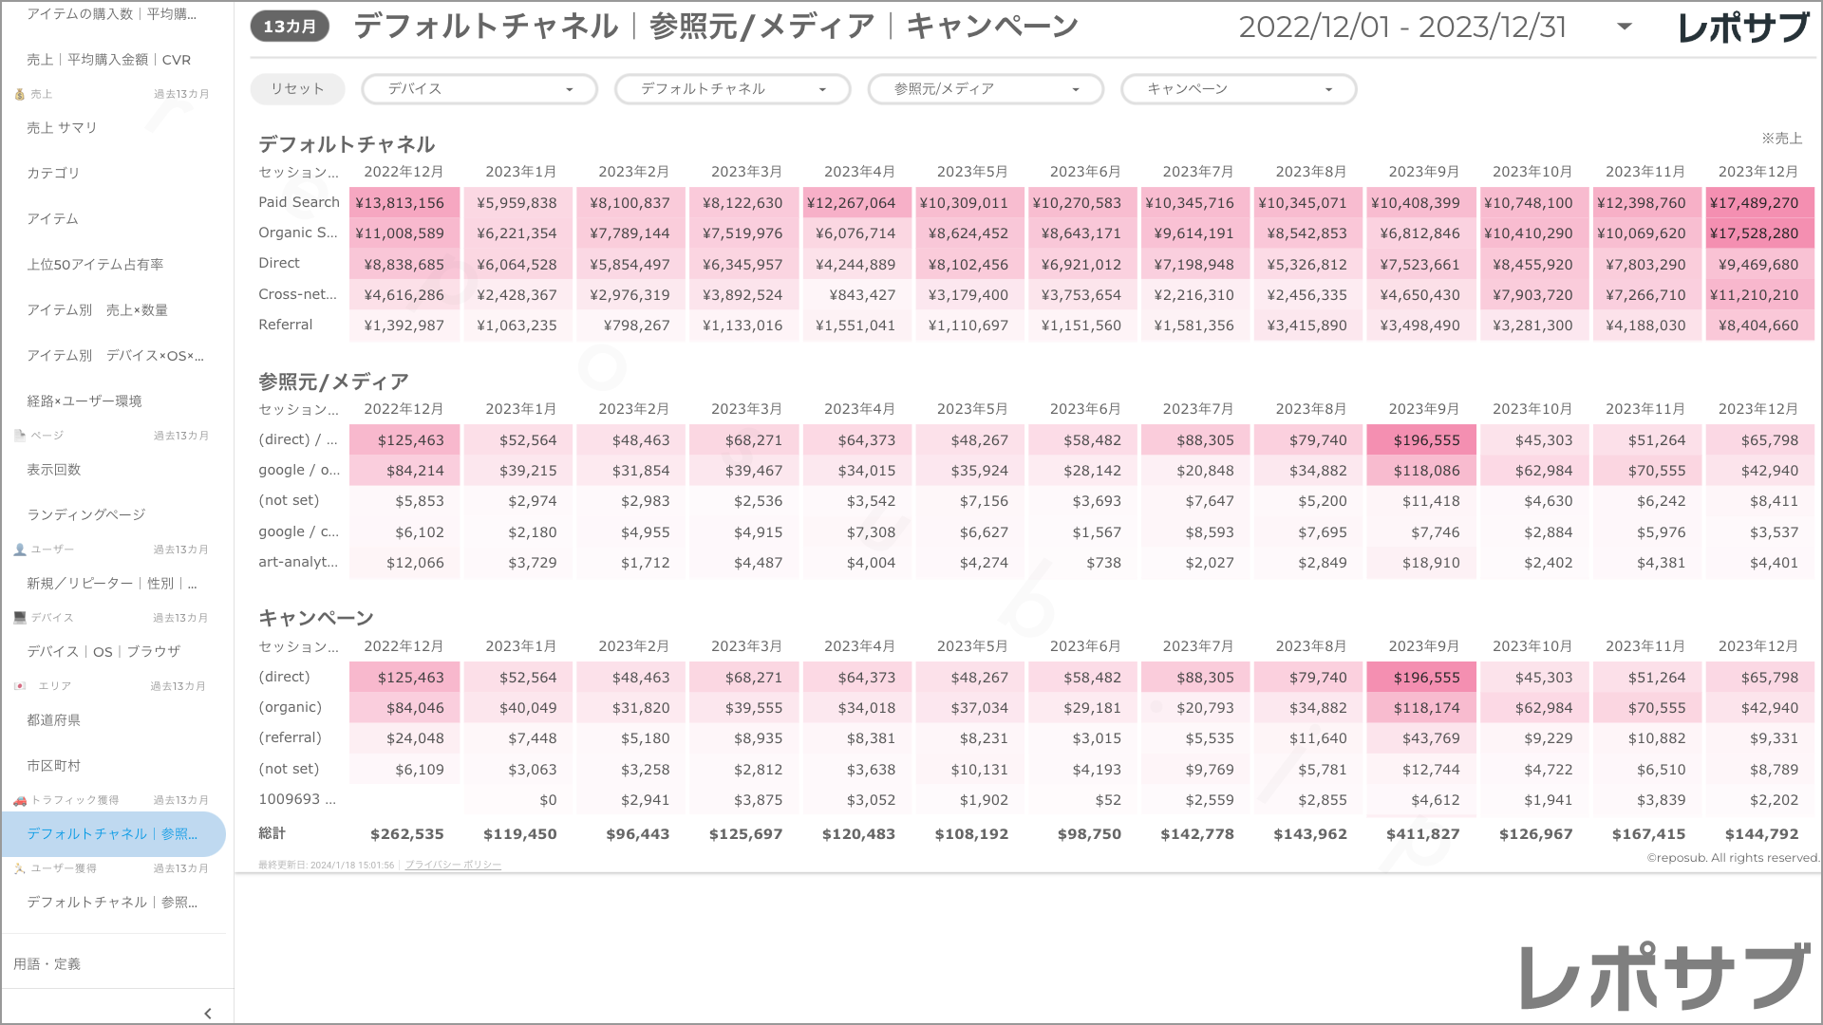Collapse the sidebar with the bottom chevron
1823x1025 pixels.
coord(208,1013)
